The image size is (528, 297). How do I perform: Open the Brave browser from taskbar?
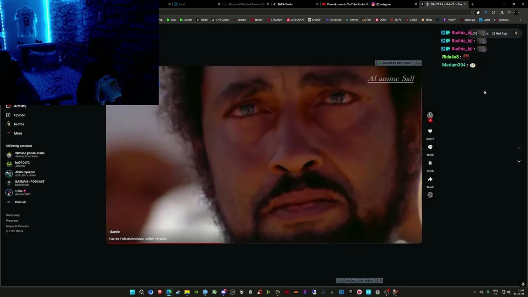[160, 292]
